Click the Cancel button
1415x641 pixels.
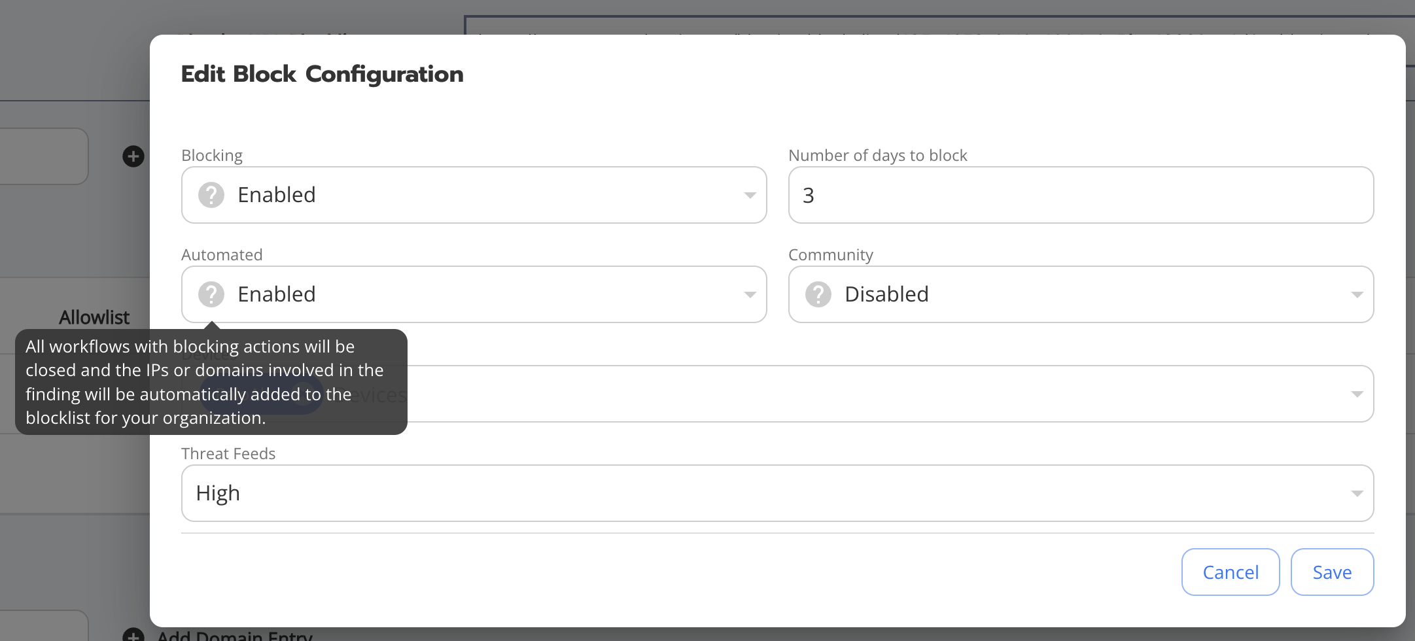(x=1231, y=572)
